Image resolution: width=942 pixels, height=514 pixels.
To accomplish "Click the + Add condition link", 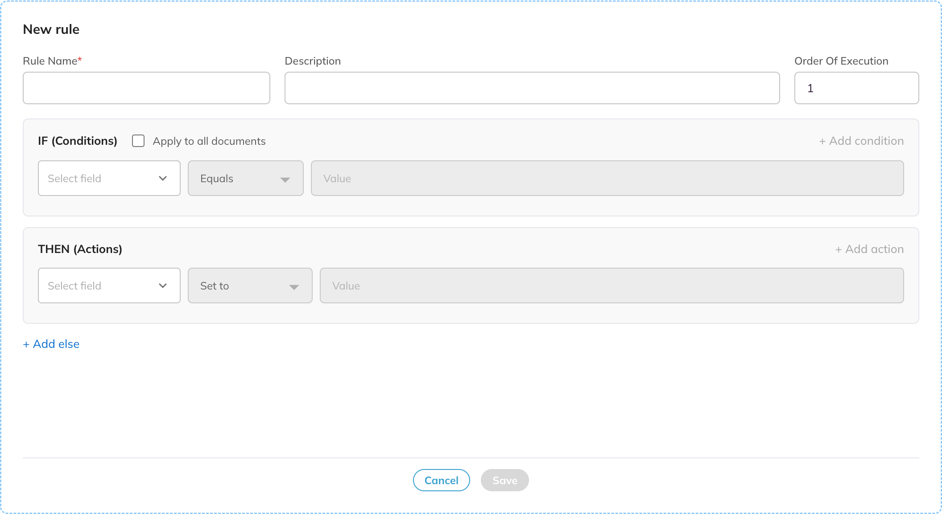I will tap(861, 141).
